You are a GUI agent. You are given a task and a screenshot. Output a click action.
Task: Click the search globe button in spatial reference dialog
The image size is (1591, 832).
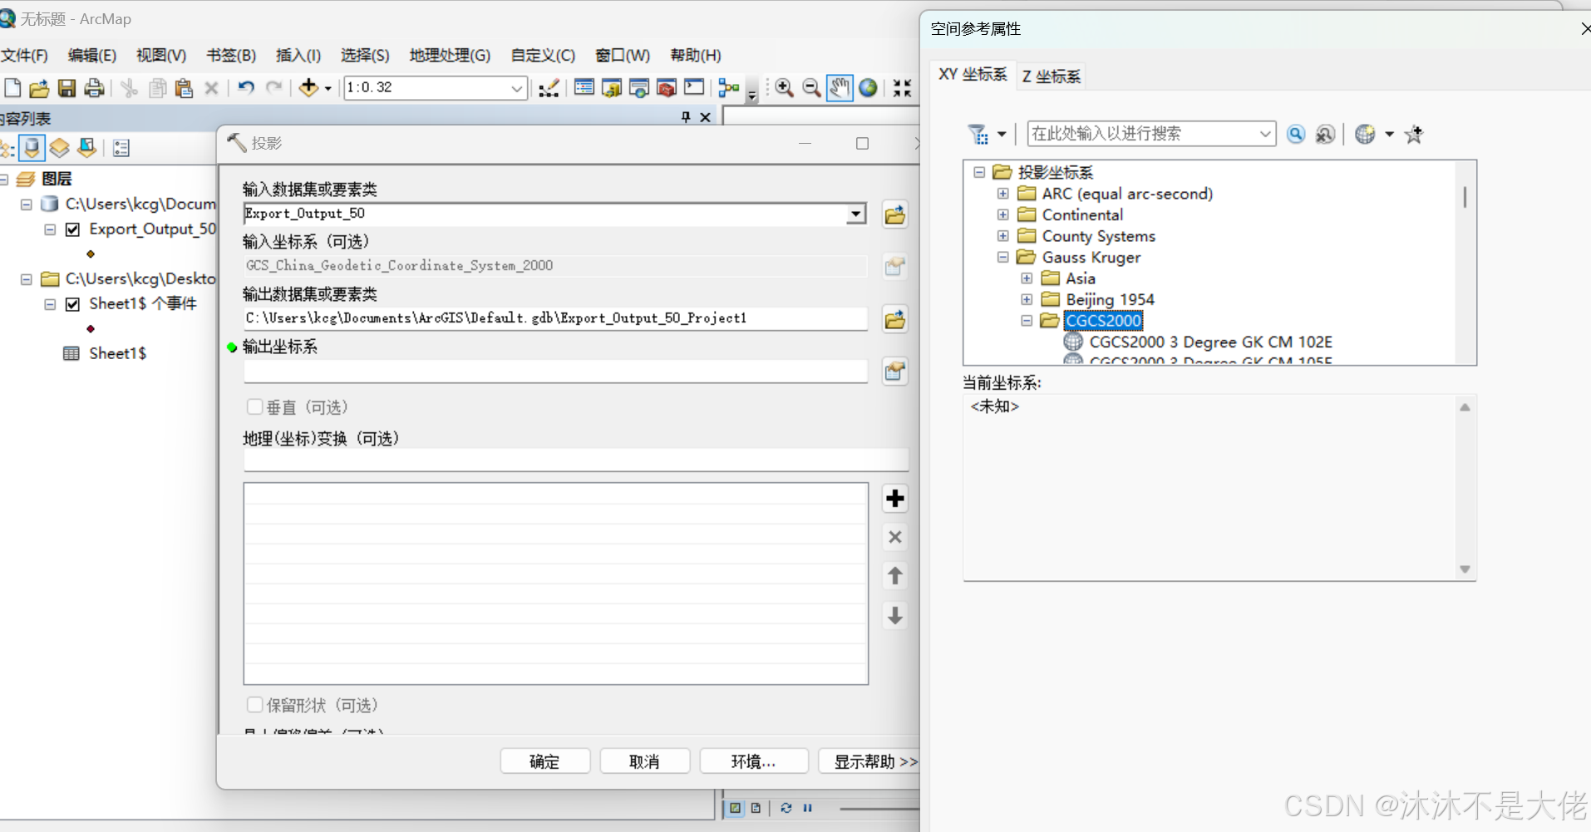(x=1367, y=134)
